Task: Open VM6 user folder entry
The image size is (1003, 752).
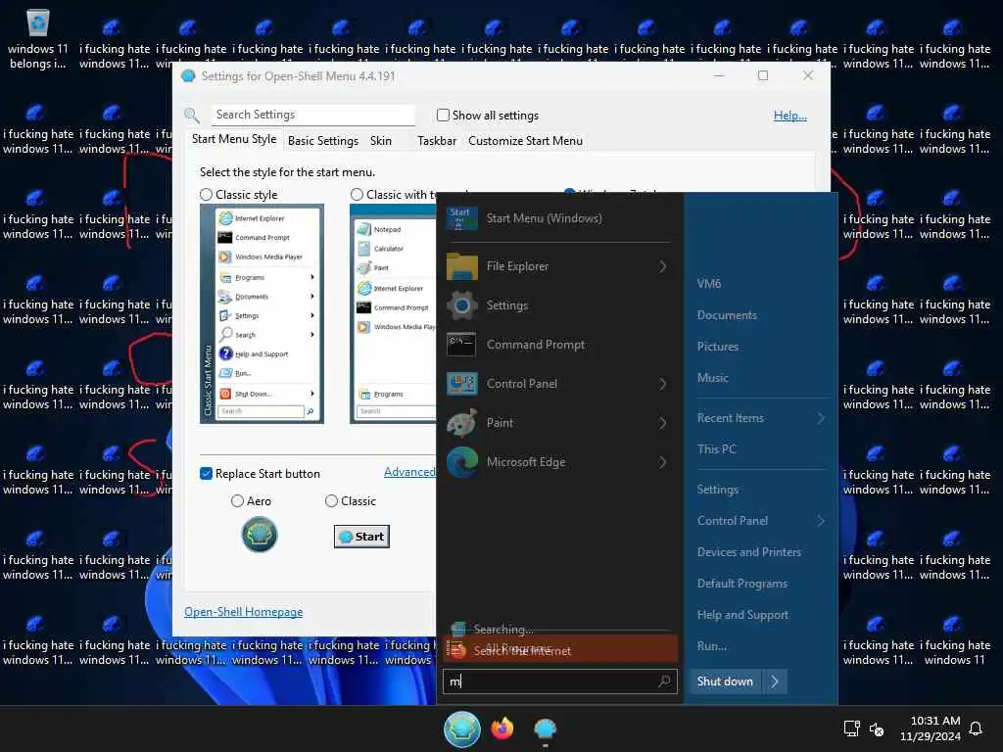Action: [709, 284]
